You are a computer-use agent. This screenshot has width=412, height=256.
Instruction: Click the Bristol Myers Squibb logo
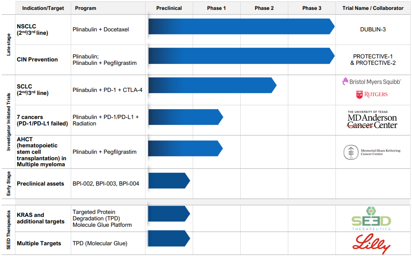372,81
